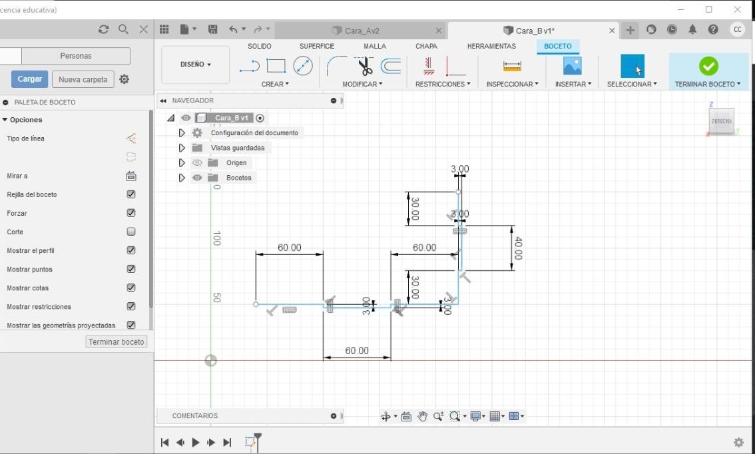
Task: Click the timeline Play button
Action: (x=196, y=443)
